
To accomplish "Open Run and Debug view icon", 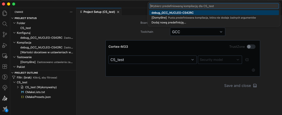I will [5, 45].
